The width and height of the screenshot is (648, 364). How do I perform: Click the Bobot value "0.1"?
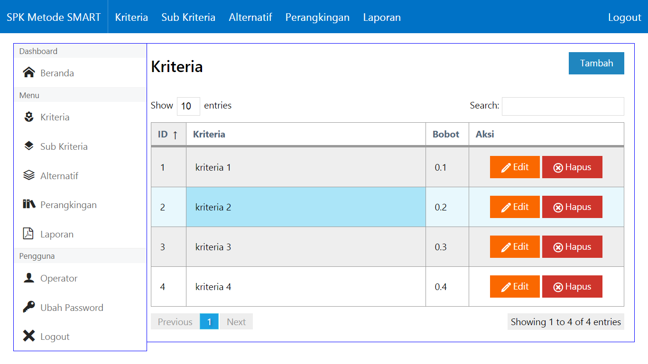click(x=441, y=167)
